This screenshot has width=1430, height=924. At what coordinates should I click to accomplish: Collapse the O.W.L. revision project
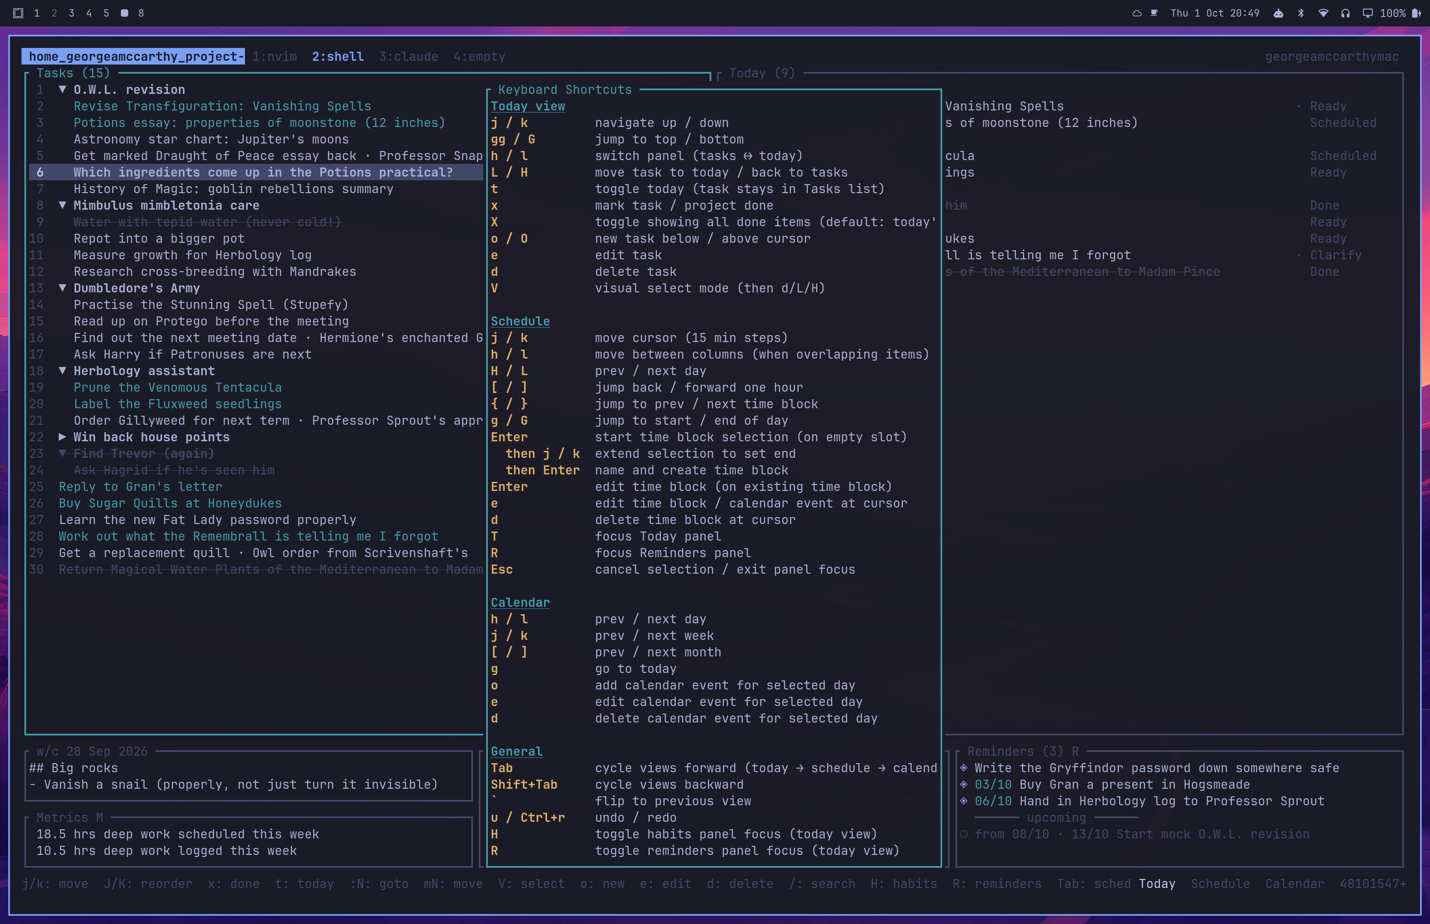[62, 89]
